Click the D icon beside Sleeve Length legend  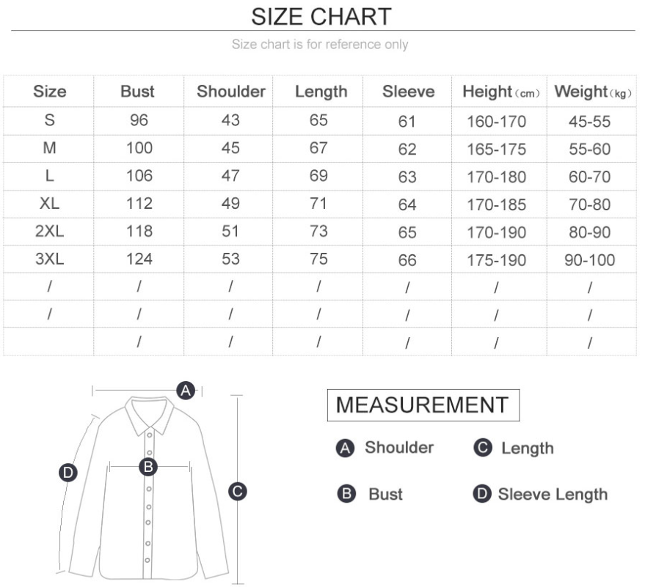click(482, 495)
